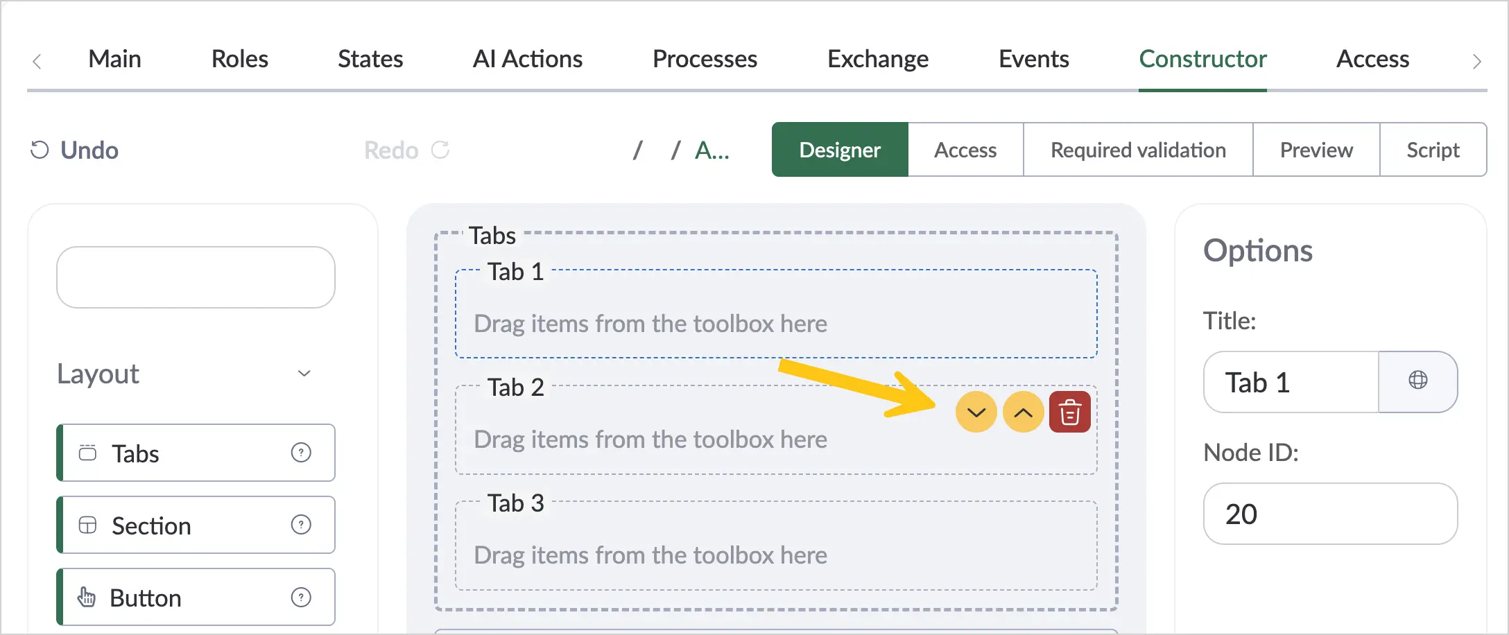This screenshot has width=1509, height=635.
Task: Show help for Button toolbox item
Action: pos(301,597)
